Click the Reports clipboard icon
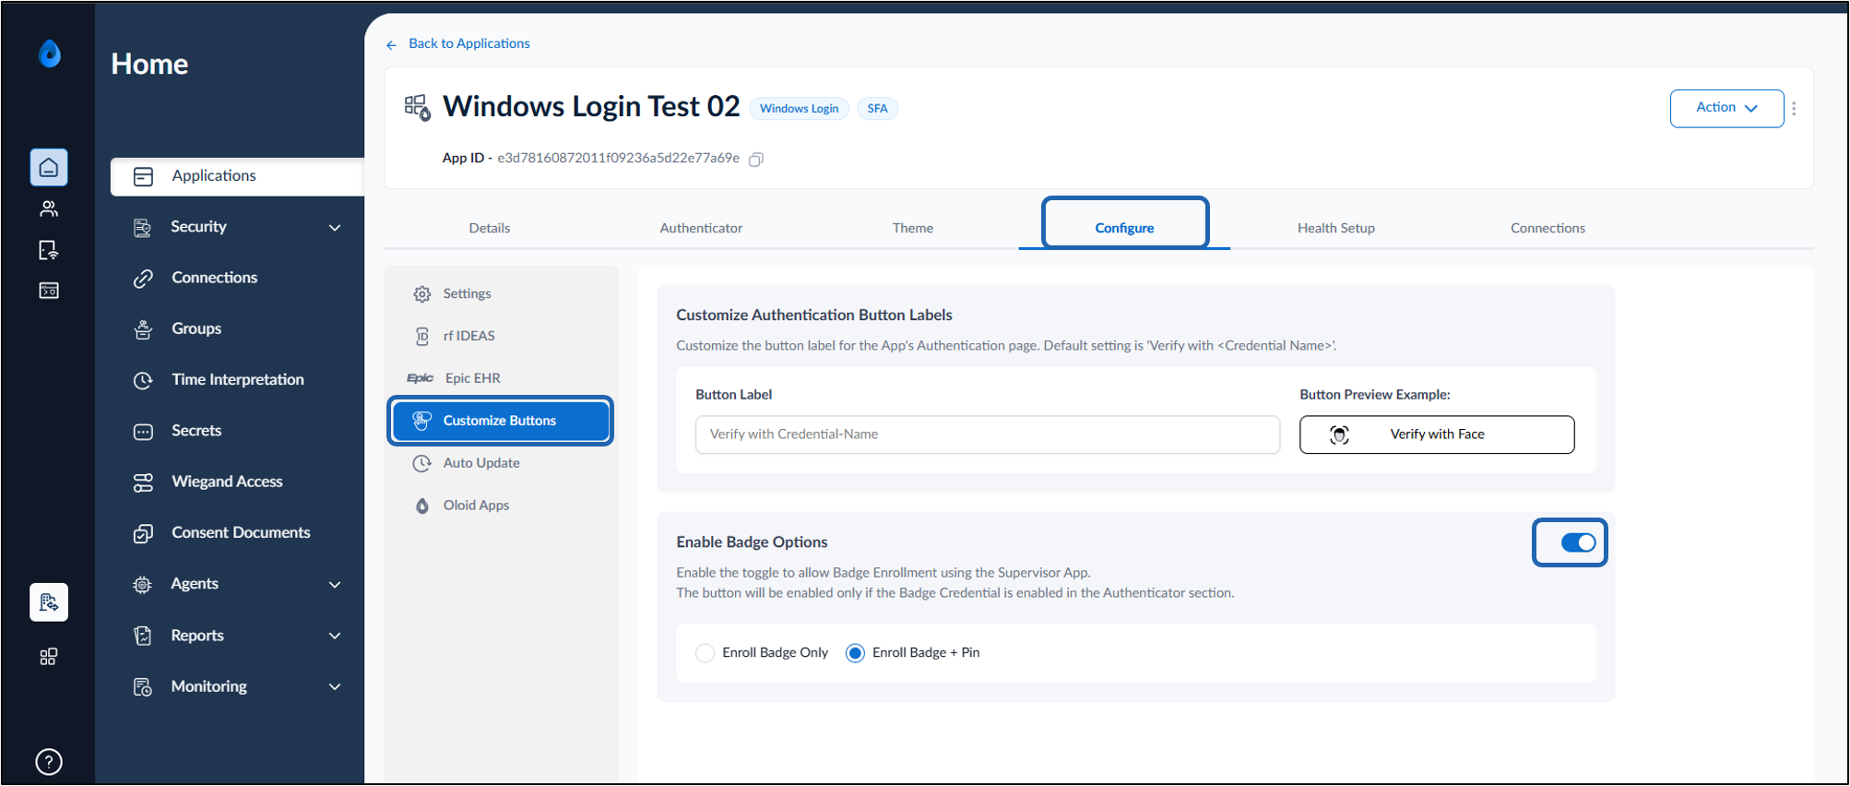 click(143, 636)
